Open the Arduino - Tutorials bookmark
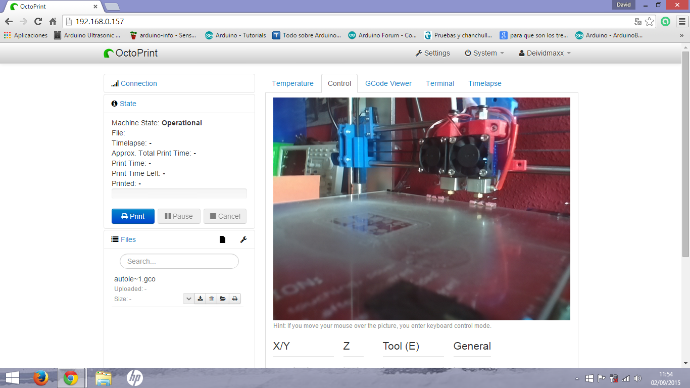The height and width of the screenshot is (388, 690). tap(235, 35)
